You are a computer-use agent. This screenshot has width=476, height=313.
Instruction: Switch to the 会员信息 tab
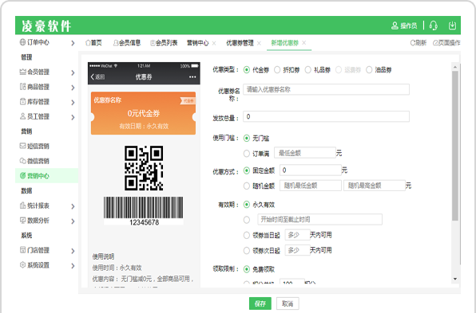127,43
